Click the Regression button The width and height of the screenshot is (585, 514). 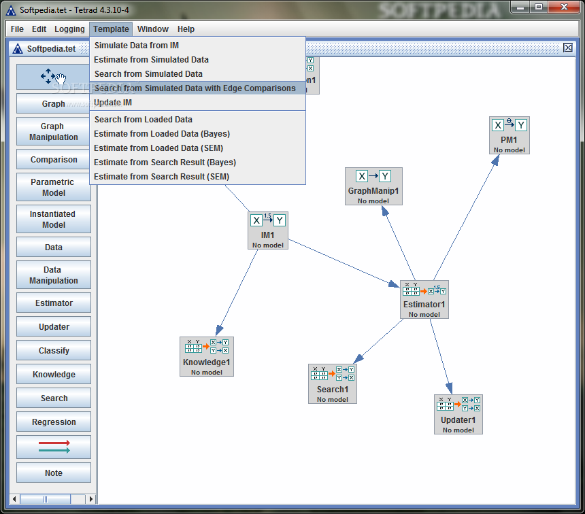coord(53,422)
